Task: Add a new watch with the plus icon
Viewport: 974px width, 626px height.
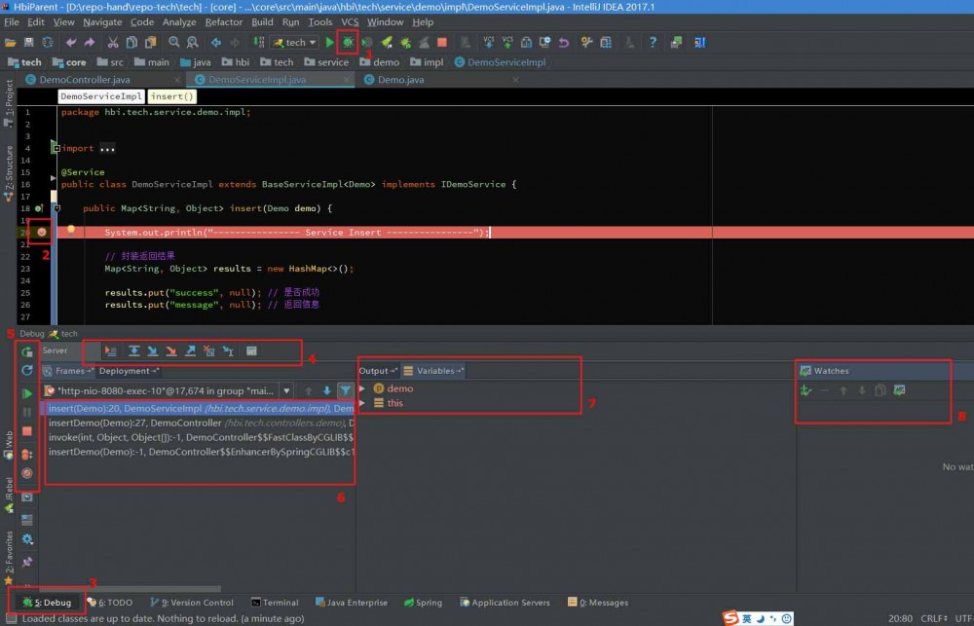Action: [x=805, y=390]
